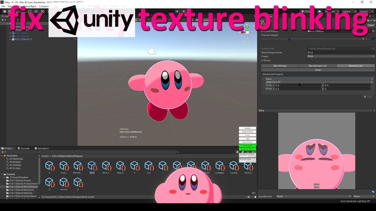Screen dimensions: 376x211
Task: Select the Blink asset icon
Action: [x=92, y=166]
